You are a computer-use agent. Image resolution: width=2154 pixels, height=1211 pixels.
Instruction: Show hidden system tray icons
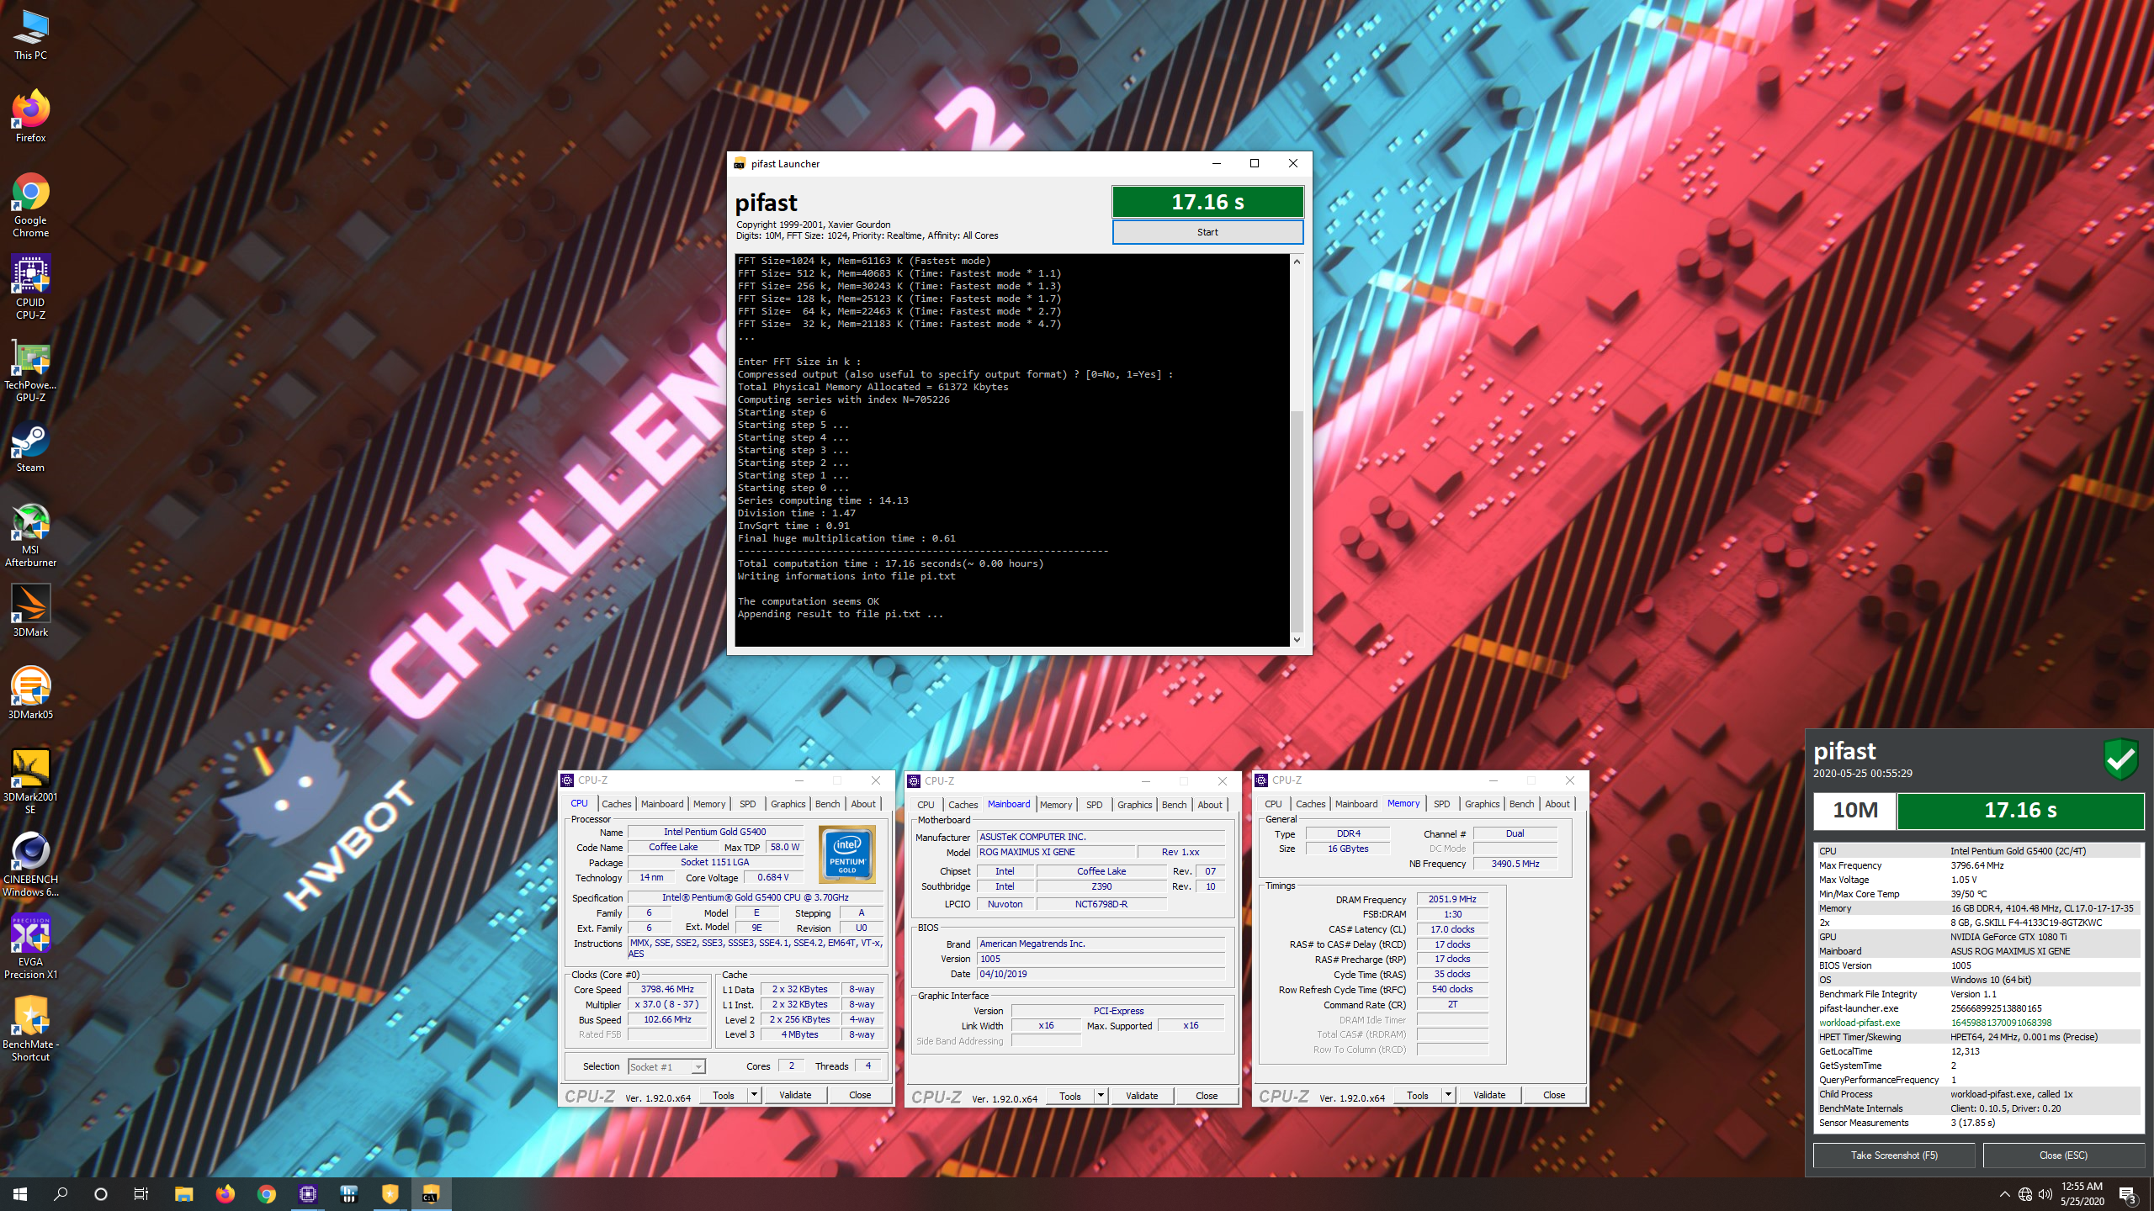[2005, 1194]
